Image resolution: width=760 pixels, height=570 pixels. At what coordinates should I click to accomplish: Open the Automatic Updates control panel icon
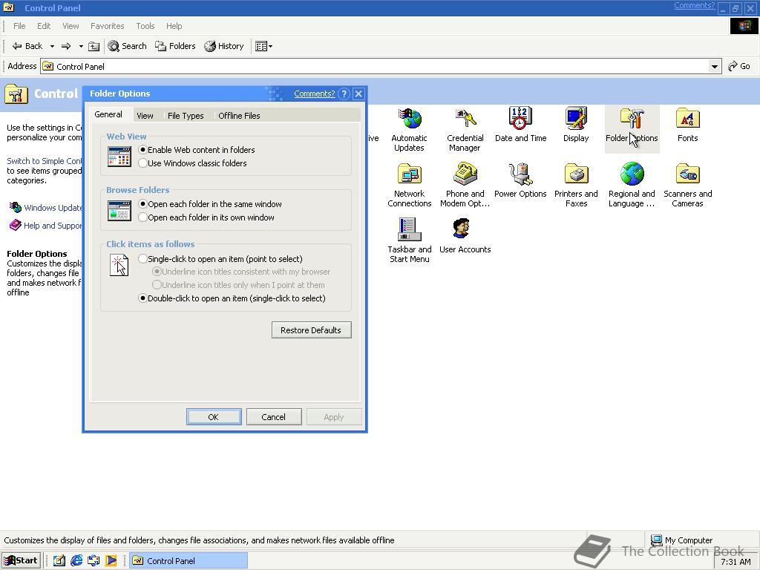tap(409, 129)
